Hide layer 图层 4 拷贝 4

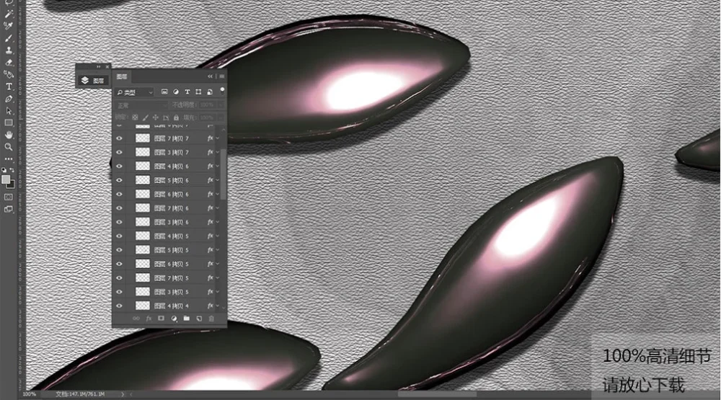click(120, 306)
